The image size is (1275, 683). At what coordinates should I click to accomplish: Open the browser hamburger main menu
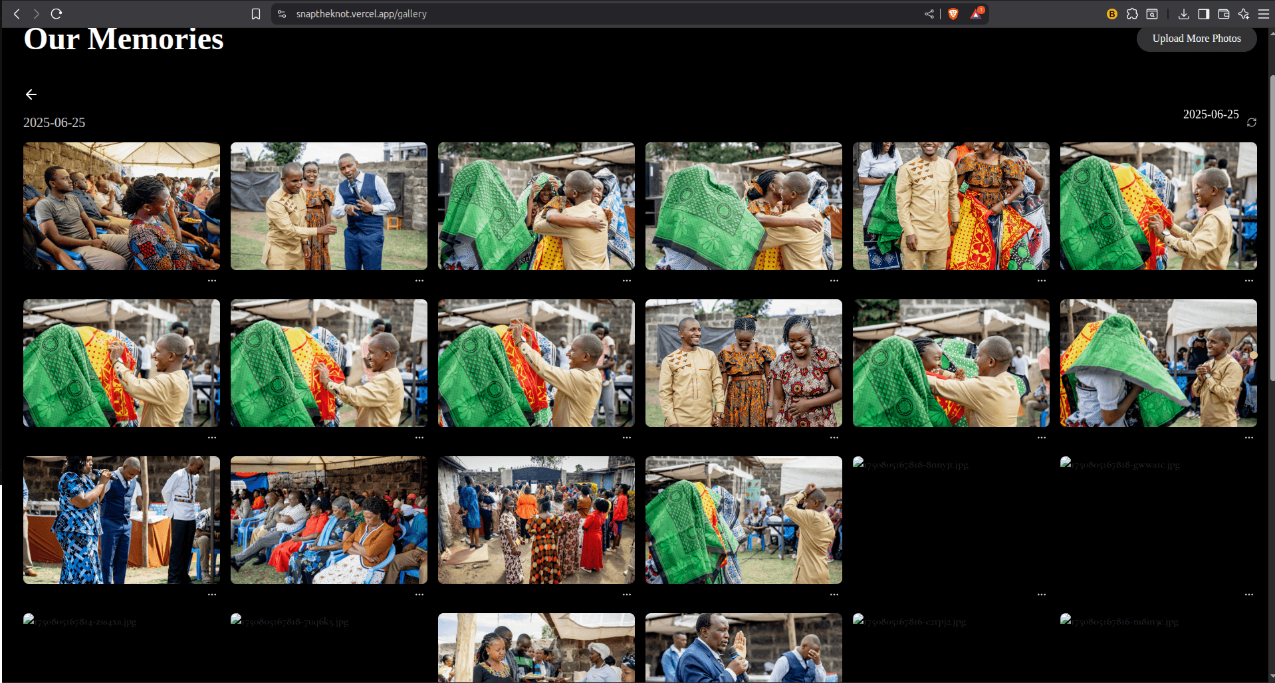click(1263, 14)
